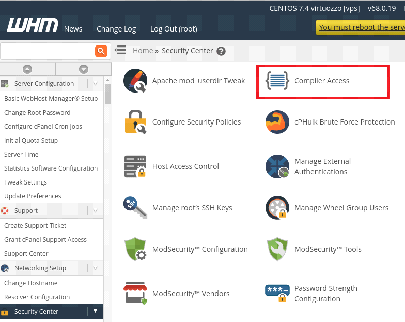Click the Support lifebuoy icon
The height and width of the screenshot is (322, 405).
(x=5, y=211)
